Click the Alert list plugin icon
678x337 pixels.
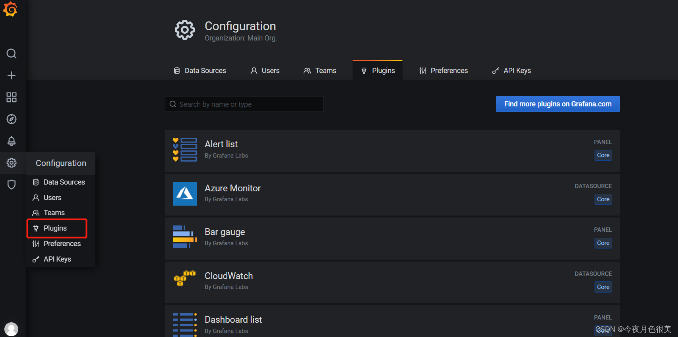click(x=185, y=150)
